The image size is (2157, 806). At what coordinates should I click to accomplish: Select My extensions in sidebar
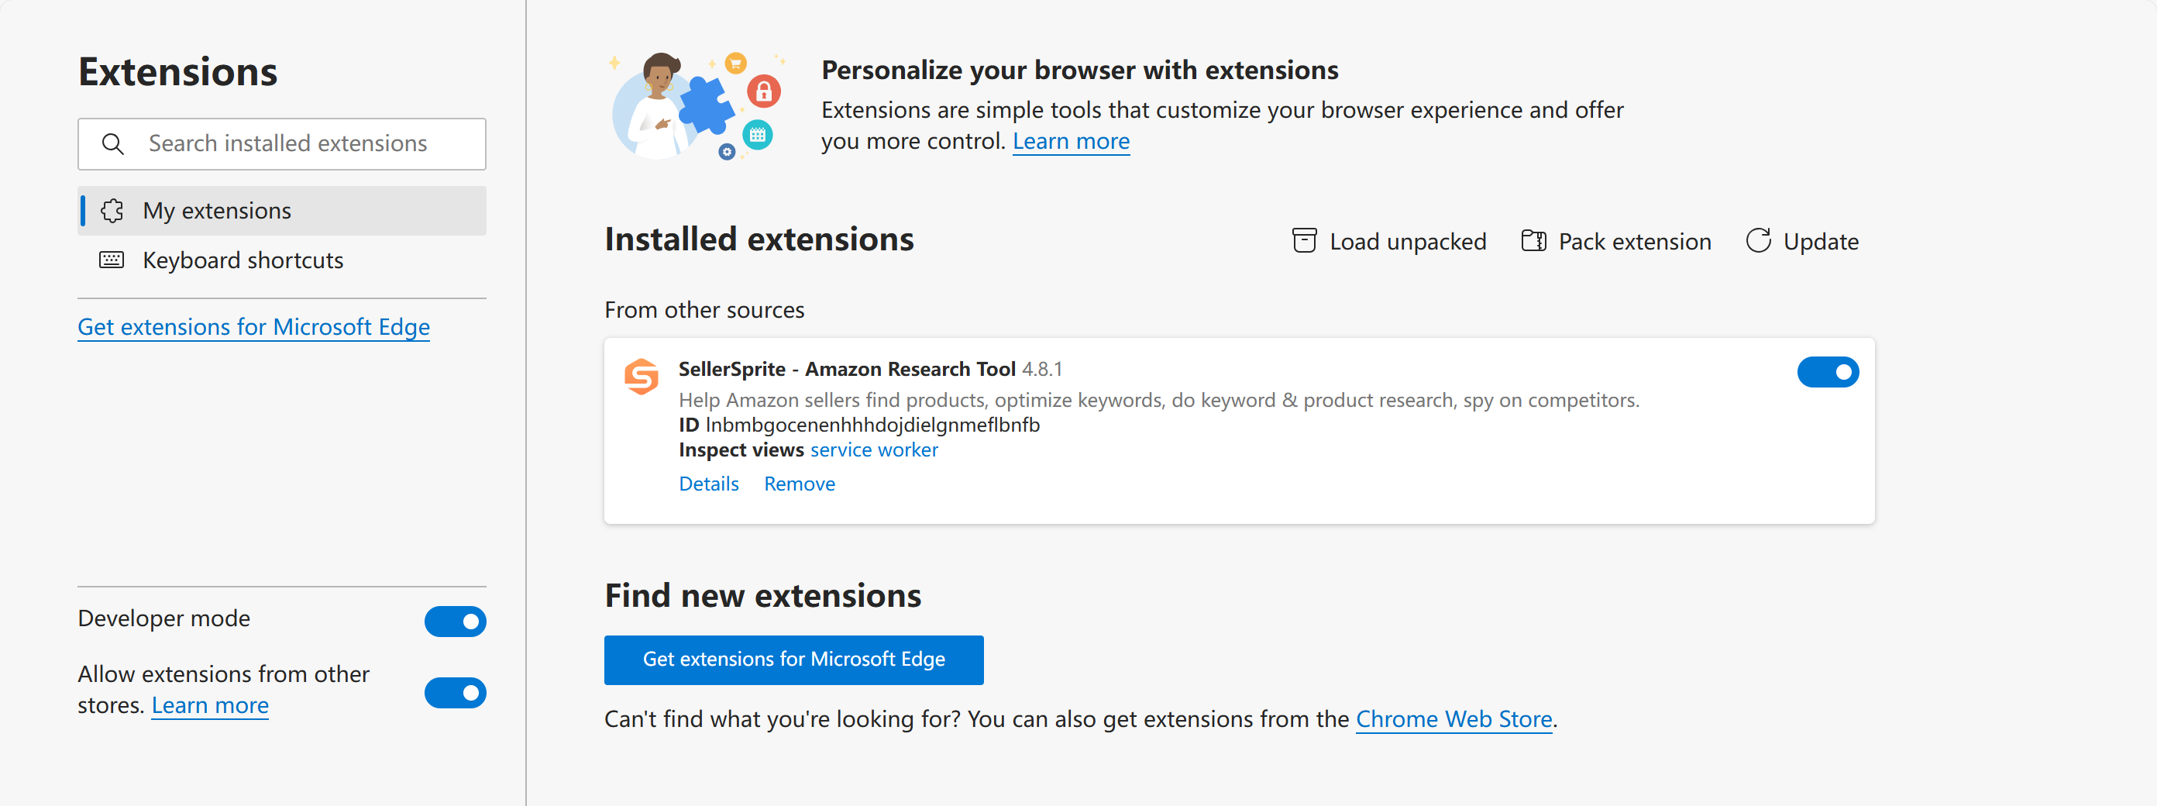[x=217, y=210]
